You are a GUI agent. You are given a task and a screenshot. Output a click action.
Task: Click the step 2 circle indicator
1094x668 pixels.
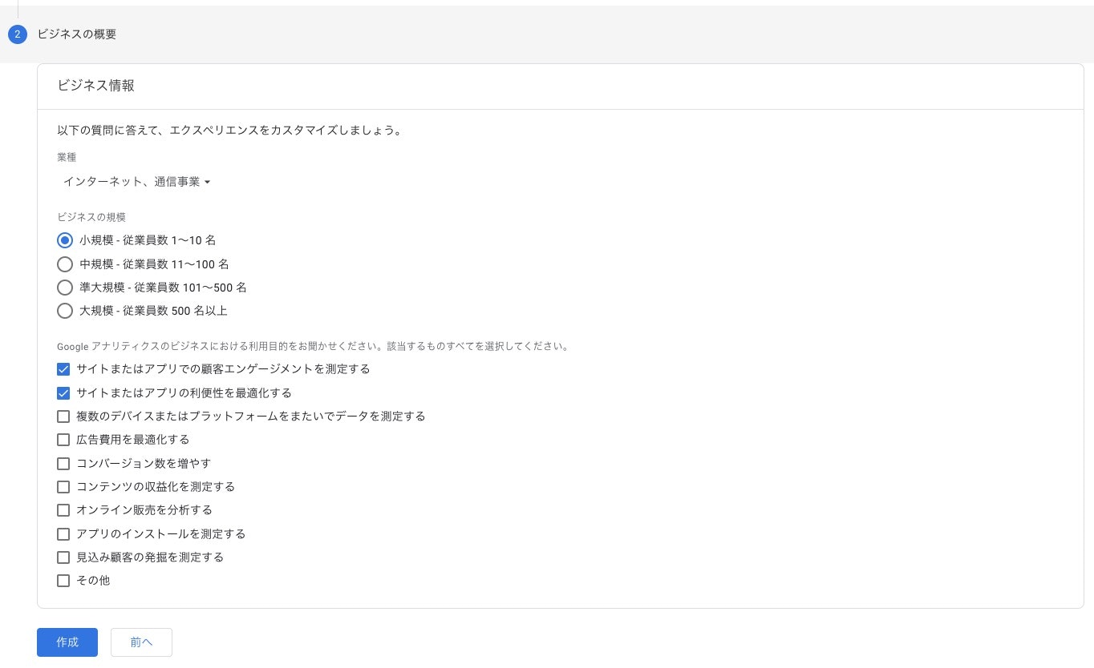[17, 34]
